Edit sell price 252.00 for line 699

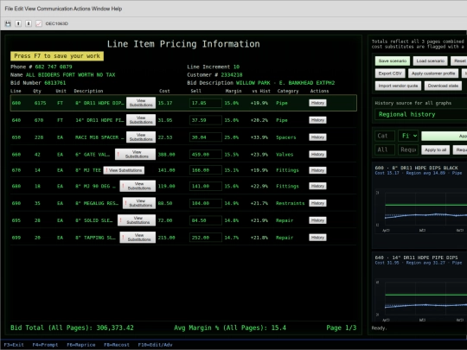[x=206, y=238]
